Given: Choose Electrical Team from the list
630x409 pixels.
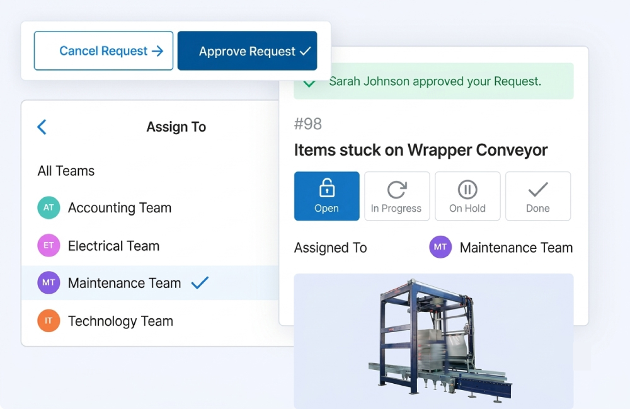Looking at the screenshot, I should pos(113,246).
